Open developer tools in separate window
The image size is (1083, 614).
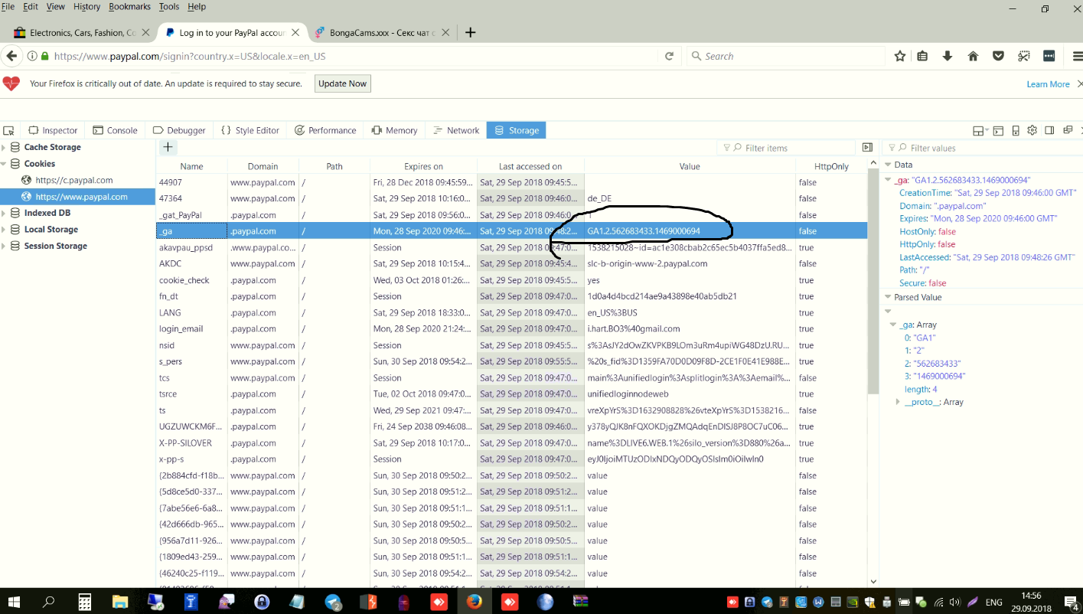1068,130
